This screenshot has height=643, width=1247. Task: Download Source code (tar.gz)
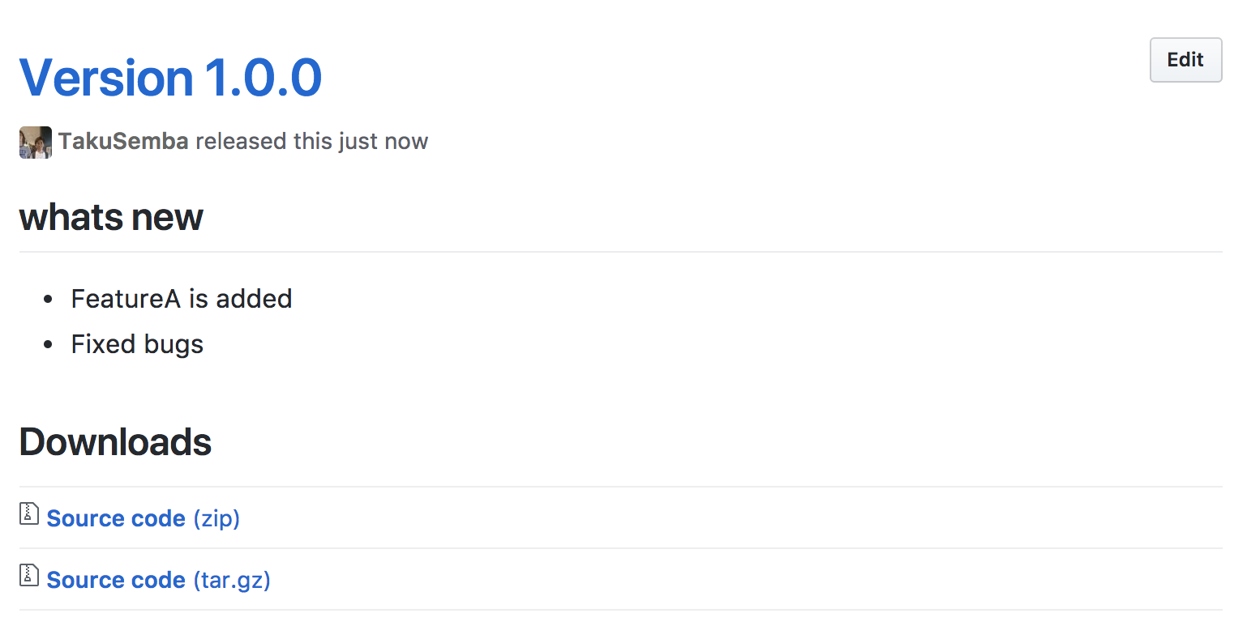click(159, 580)
